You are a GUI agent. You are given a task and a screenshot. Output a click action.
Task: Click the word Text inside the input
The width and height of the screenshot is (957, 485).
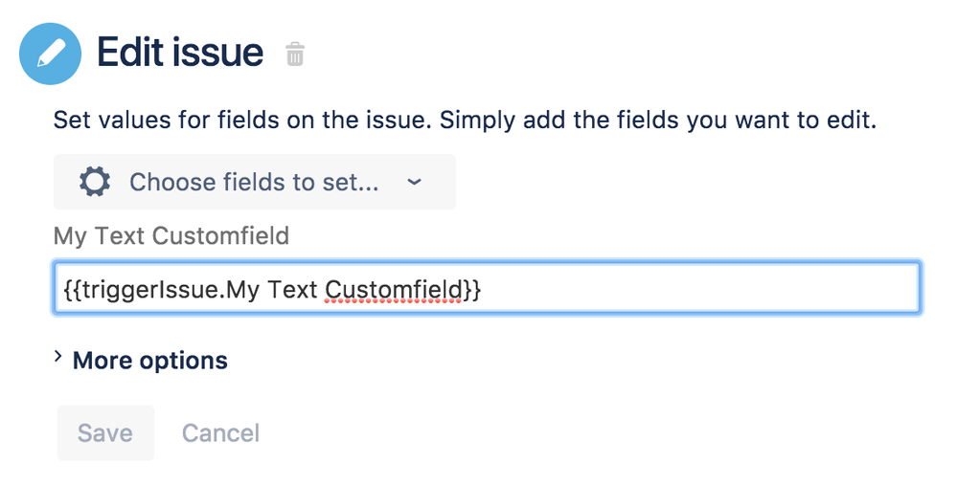point(293,287)
